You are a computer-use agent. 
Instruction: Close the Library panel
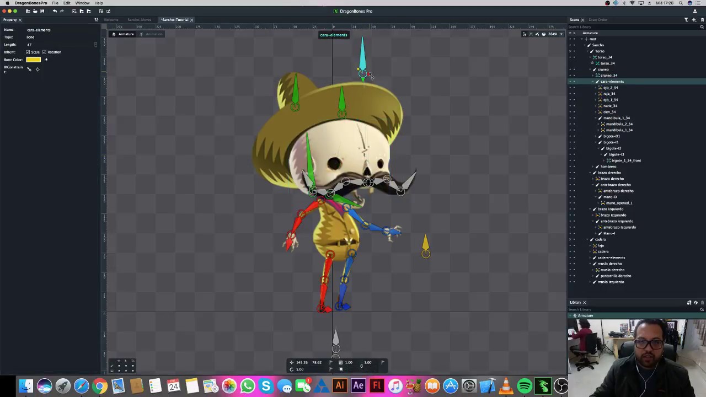pos(584,303)
